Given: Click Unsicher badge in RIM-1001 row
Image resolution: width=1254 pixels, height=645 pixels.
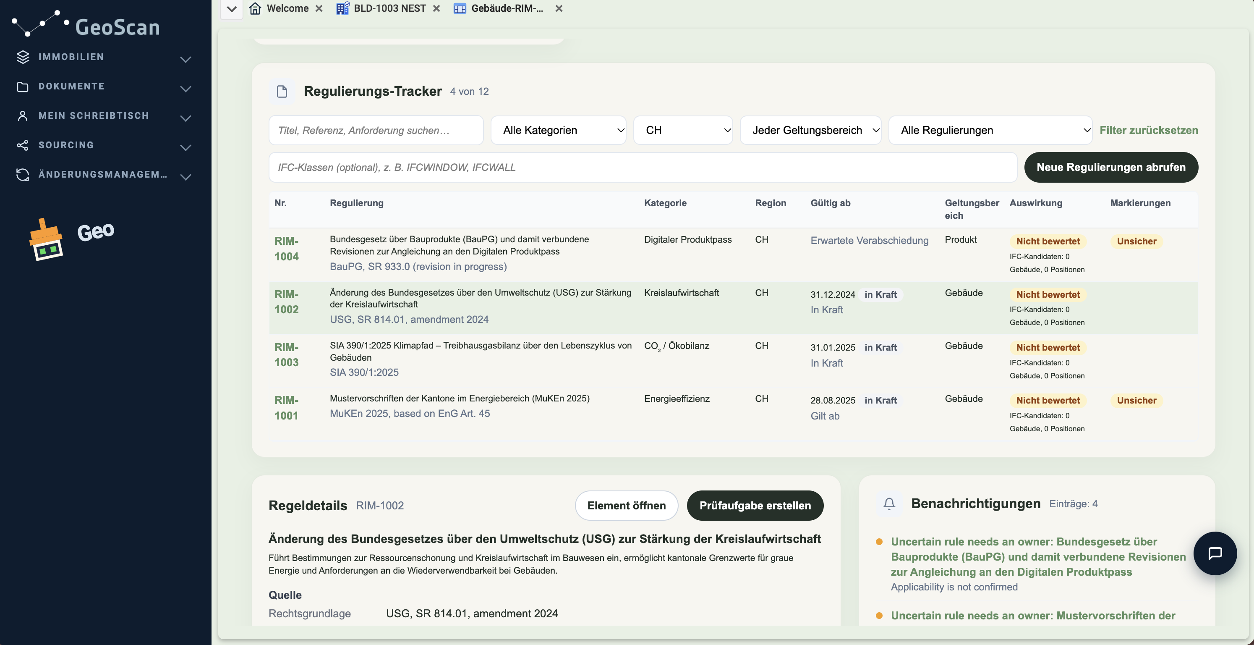Looking at the screenshot, I should pos(1136,401).
